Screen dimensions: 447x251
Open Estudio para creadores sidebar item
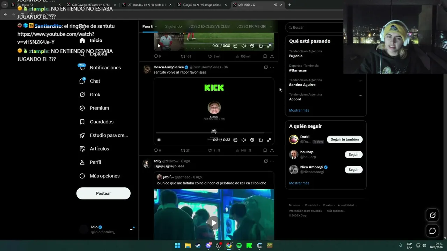(103, 135)
